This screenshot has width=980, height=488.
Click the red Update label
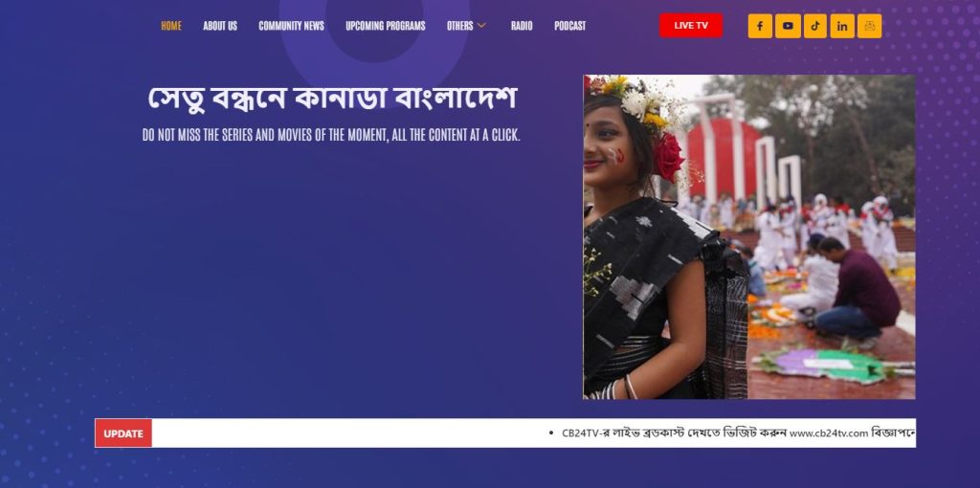coord(123,433)
